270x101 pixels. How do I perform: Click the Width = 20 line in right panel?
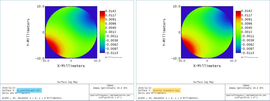168,98
